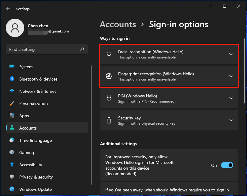Click the Accounts person icon

12,128
